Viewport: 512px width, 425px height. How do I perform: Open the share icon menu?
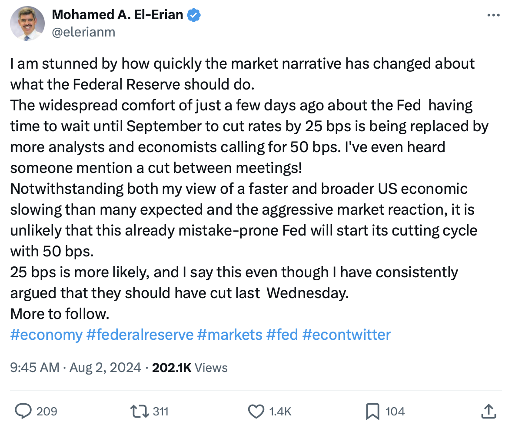click(489, 411)
